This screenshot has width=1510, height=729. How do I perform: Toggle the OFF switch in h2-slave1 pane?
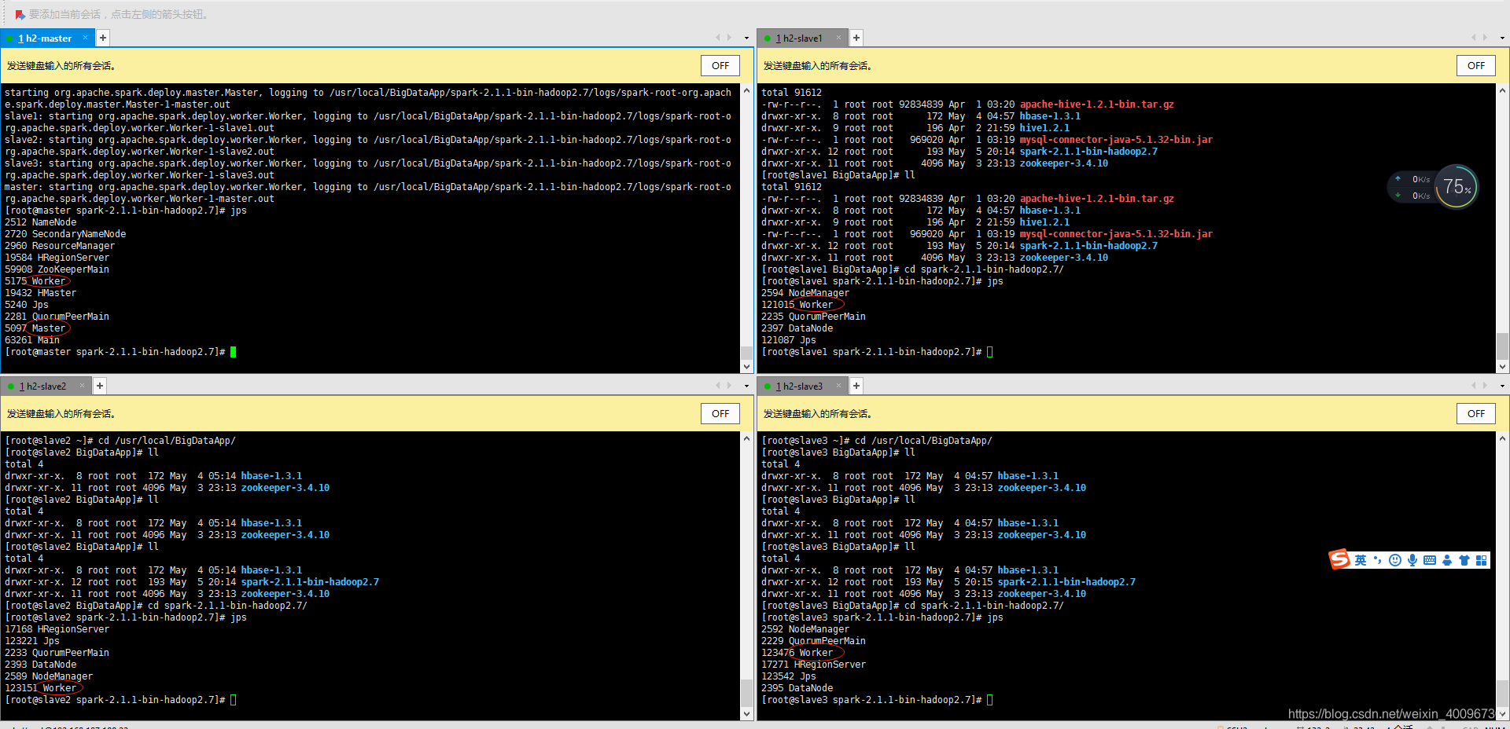[1475, 65]
